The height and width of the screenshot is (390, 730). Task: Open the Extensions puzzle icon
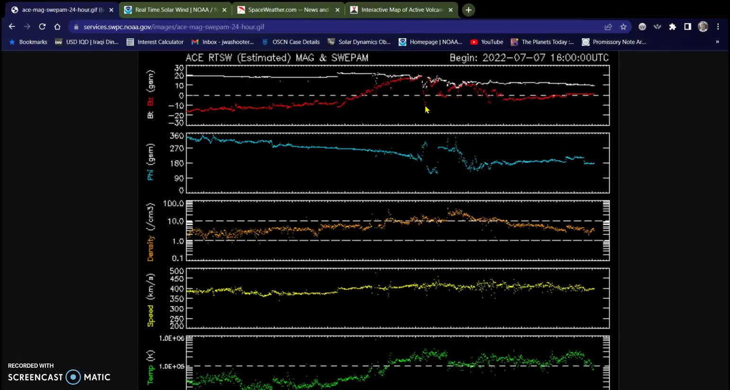(x=672, y=27)
